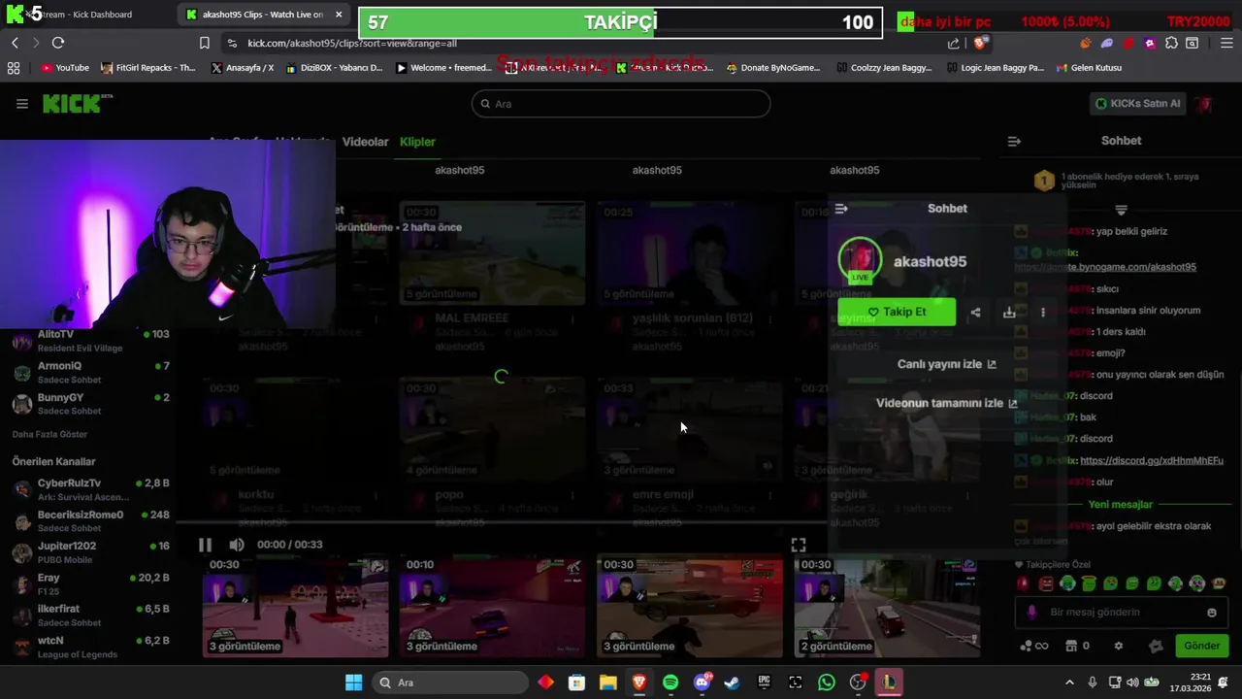Jump to Yeni mesajlar in chat
The width and height of the screenshot is (1242, 699).
[x=1120, y=504]
